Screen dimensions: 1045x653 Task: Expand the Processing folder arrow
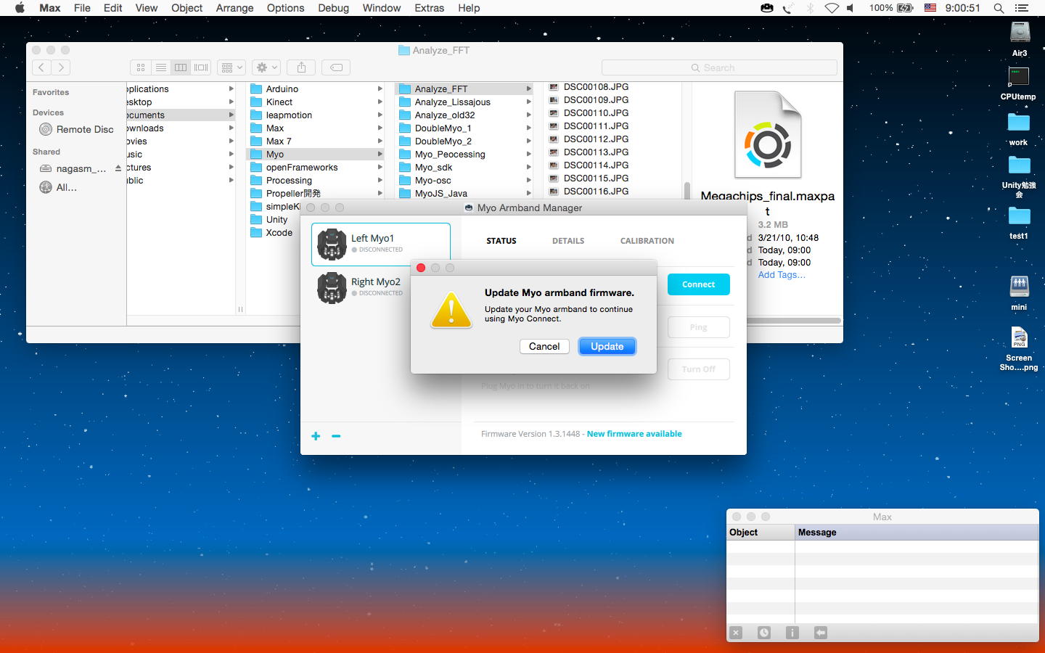[380, 181]
